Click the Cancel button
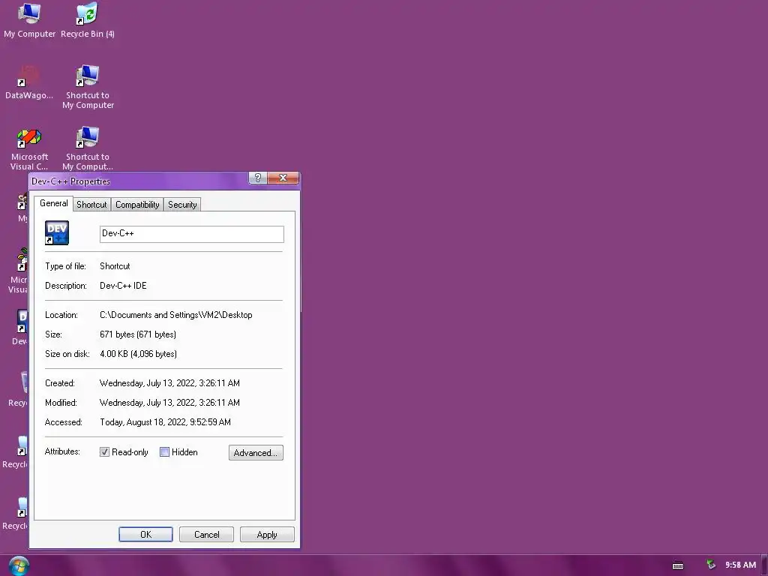The image size is (768, 576). click(x=207, y=534)
